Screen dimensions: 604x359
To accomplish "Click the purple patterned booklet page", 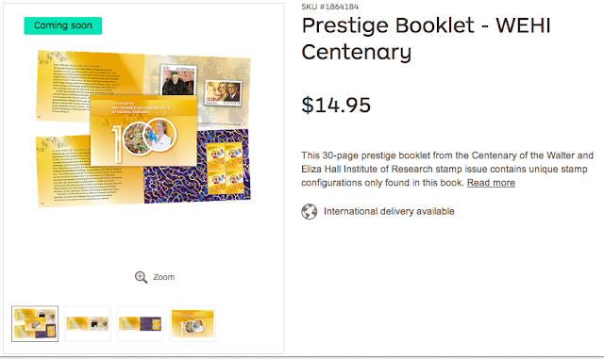I will coord(197,166).
